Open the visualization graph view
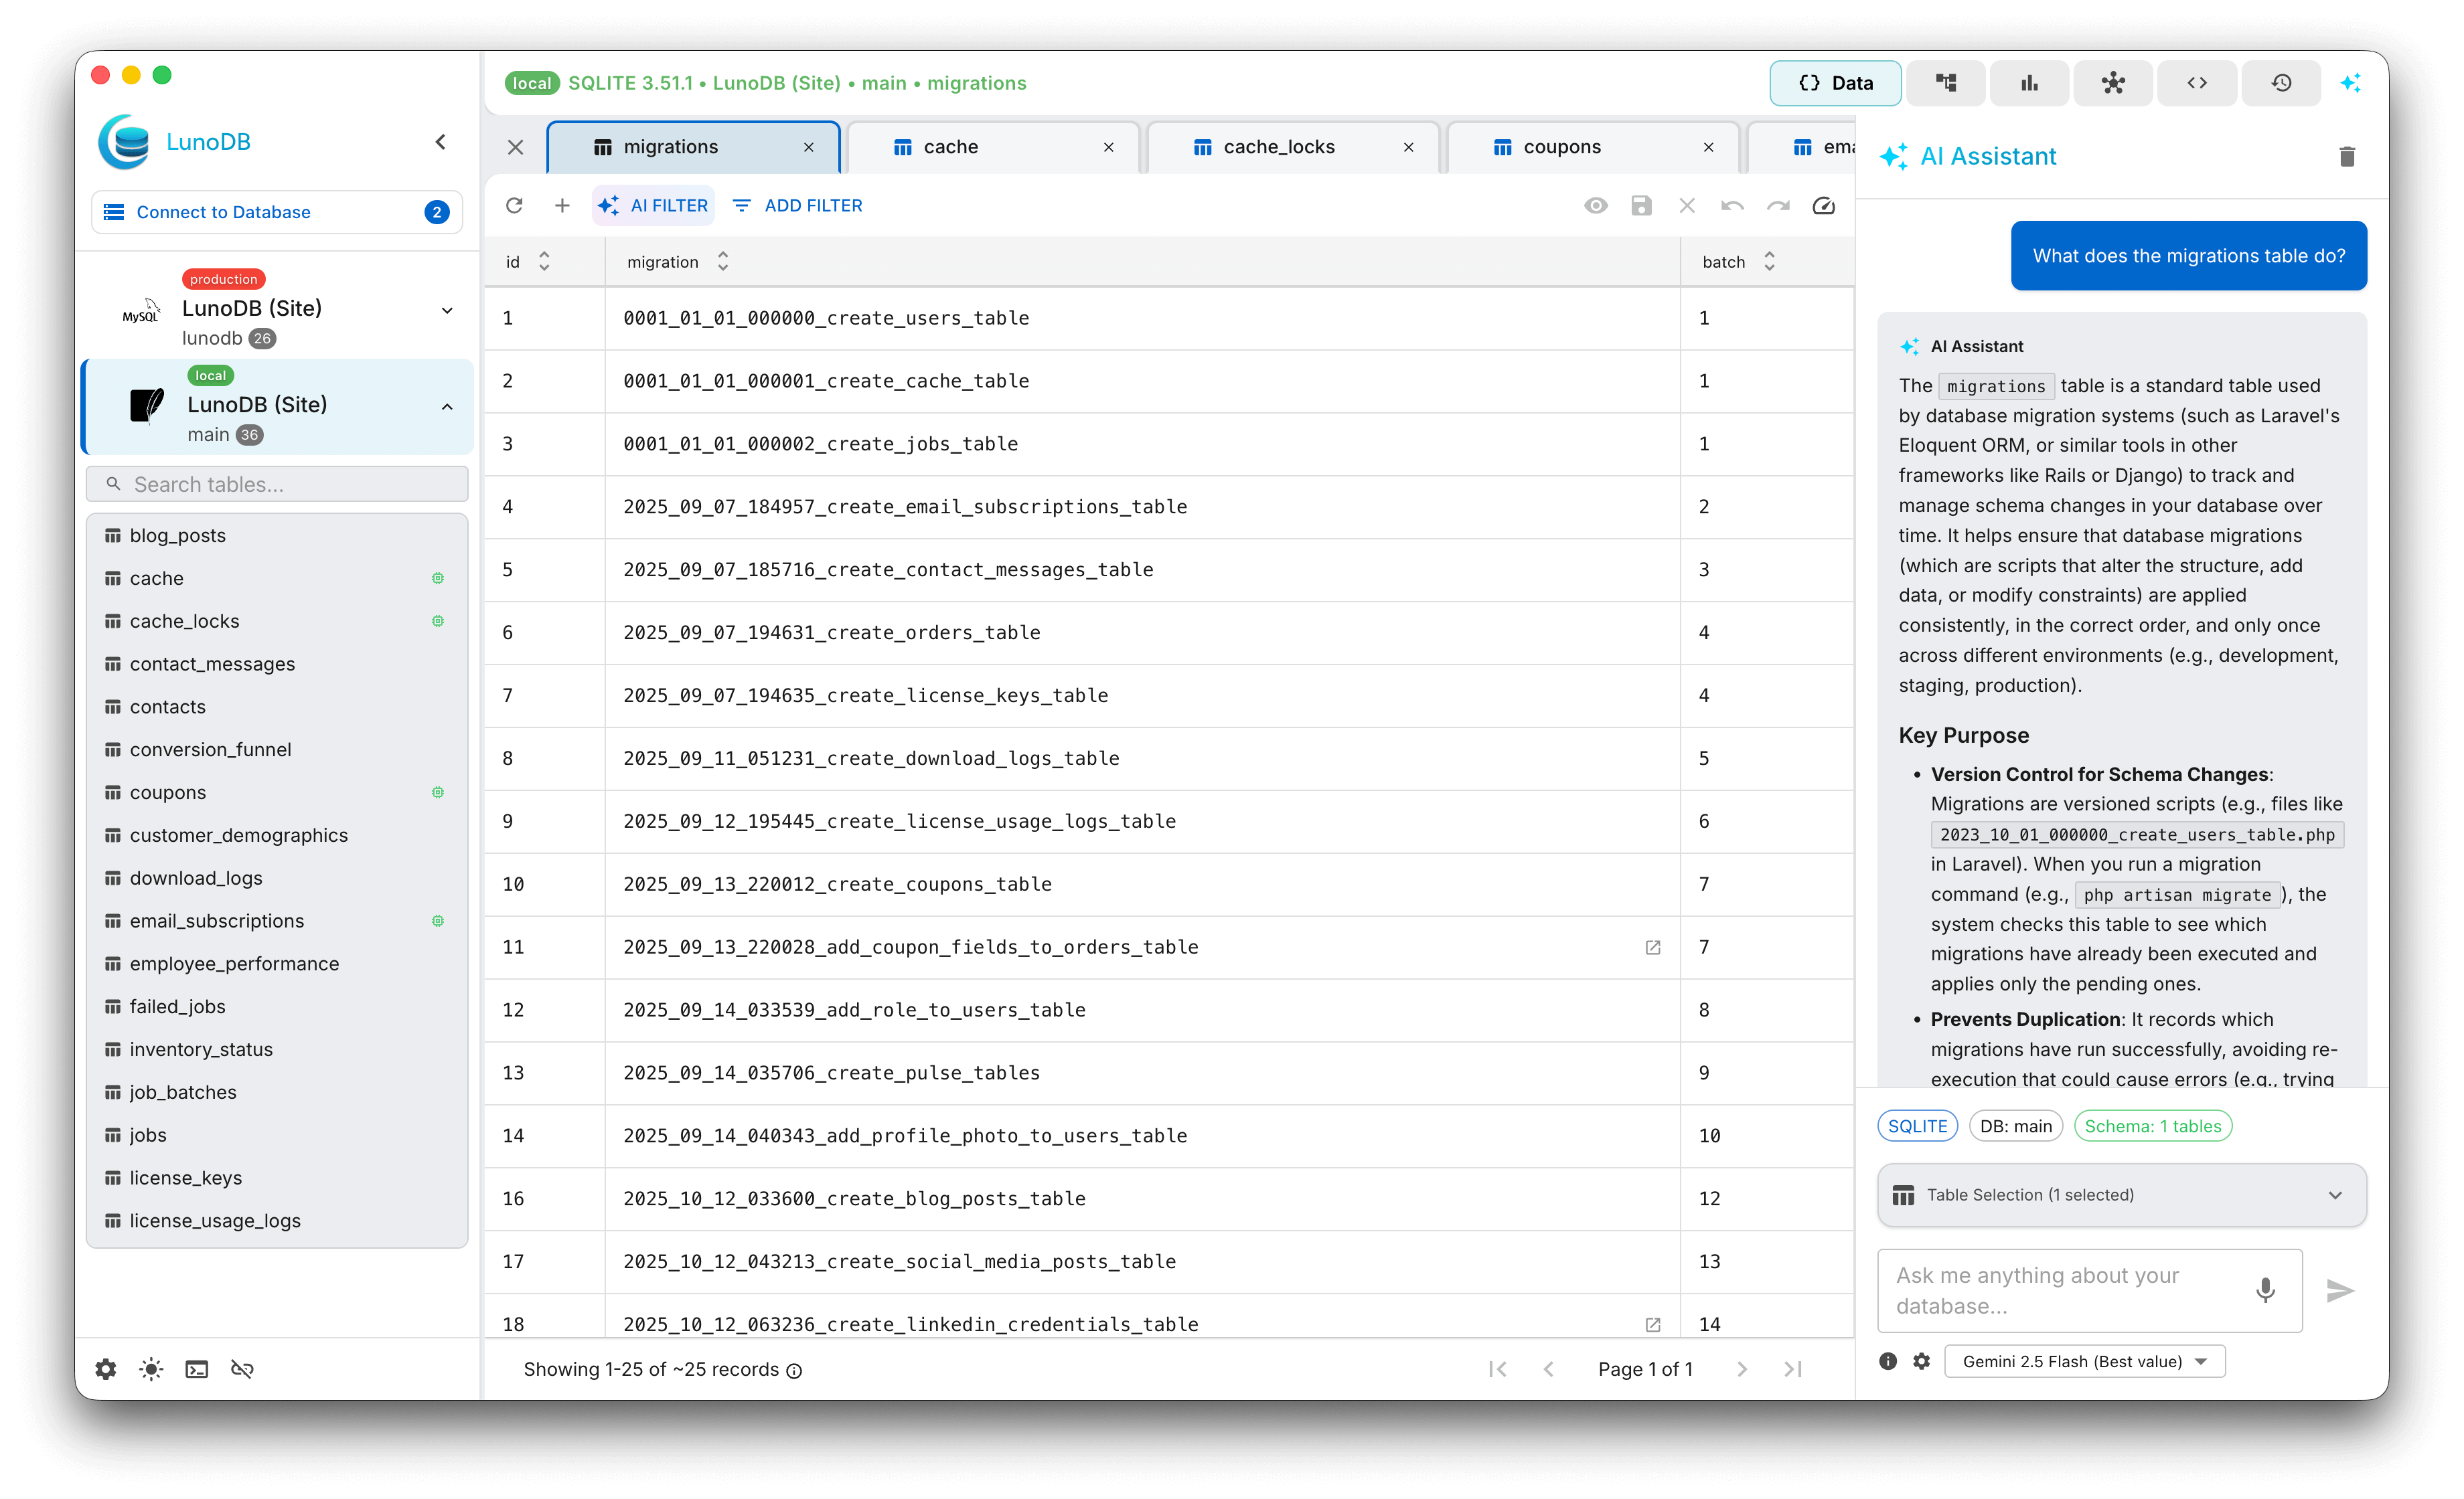Image resolution: width=2464 pixels, height=1499 pixels. [x=2114, y=83]
